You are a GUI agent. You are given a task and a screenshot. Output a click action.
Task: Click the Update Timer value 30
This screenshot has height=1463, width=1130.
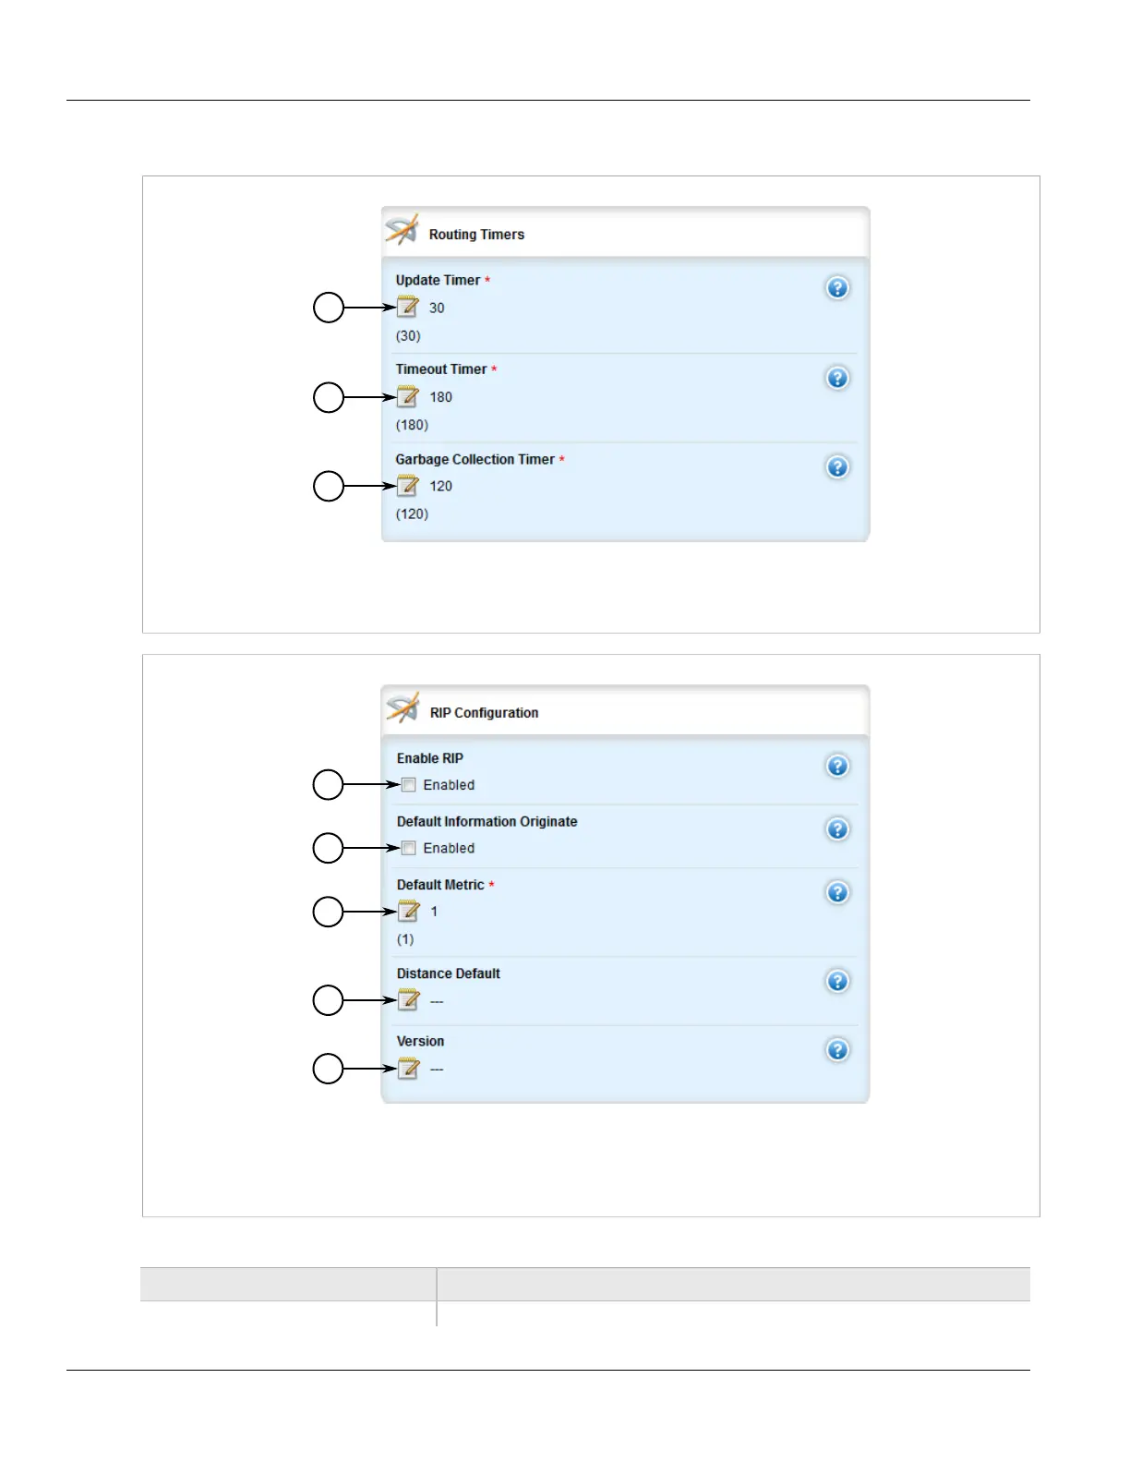[x=437, y=308]
